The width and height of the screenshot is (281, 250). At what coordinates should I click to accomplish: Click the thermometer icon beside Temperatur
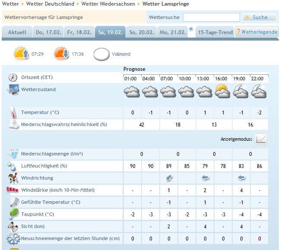[13, 113]
